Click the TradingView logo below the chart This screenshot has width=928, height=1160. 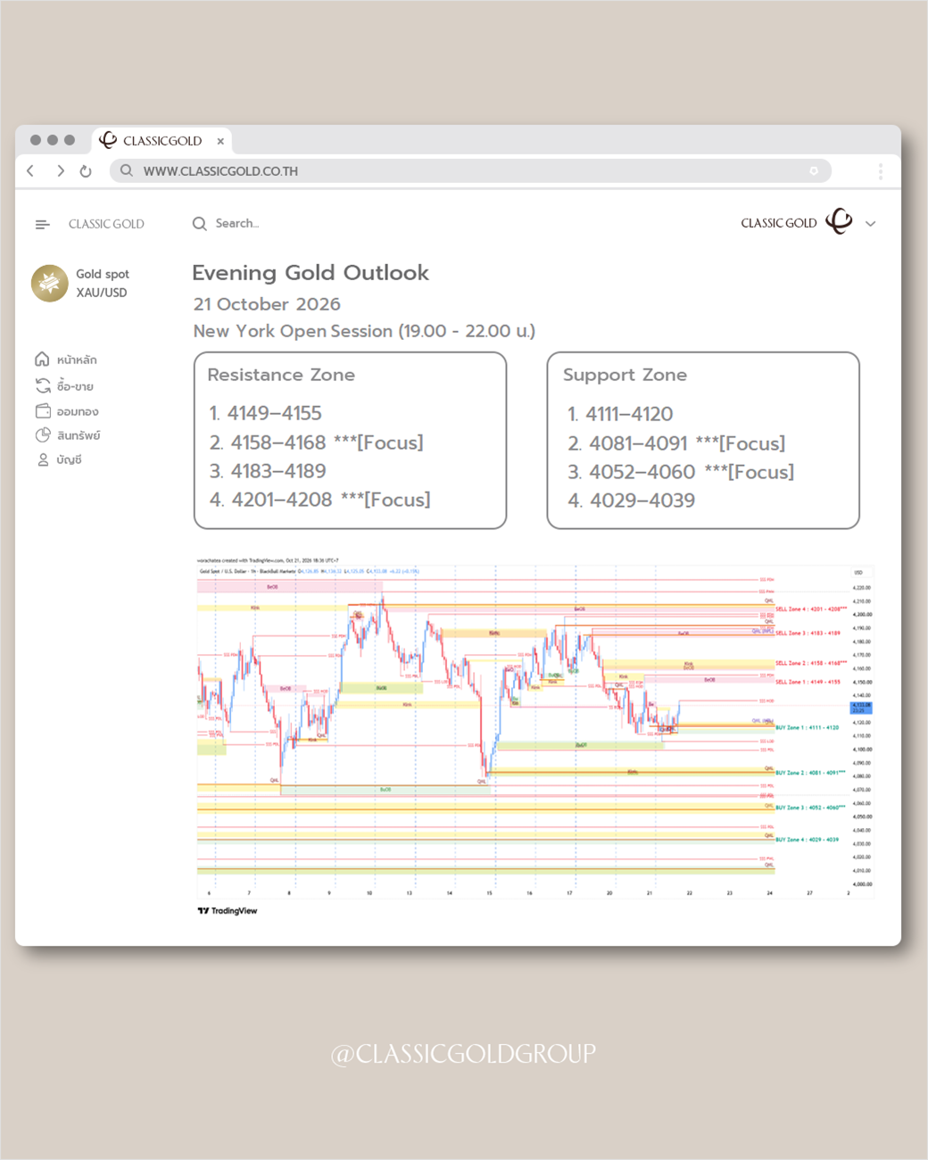coord(228,911)
